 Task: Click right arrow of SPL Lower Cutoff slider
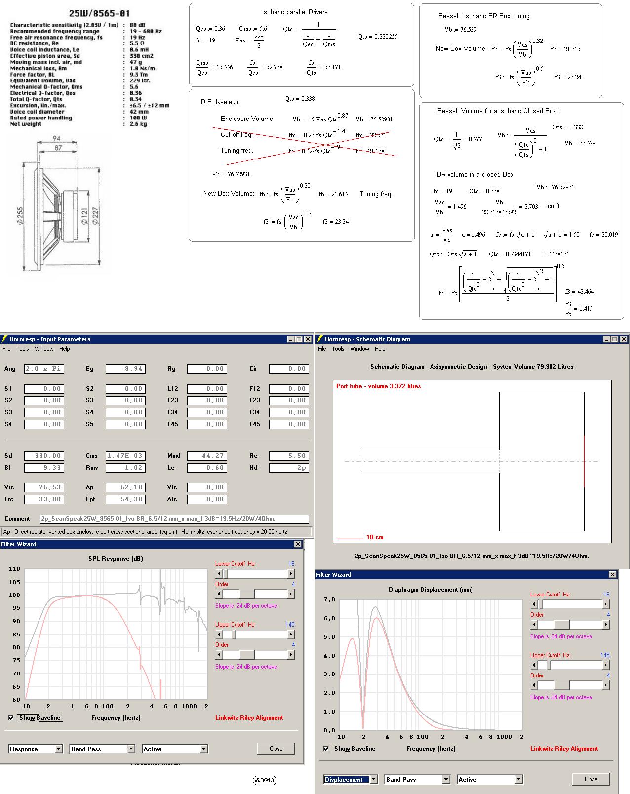[x=291, y=574]
